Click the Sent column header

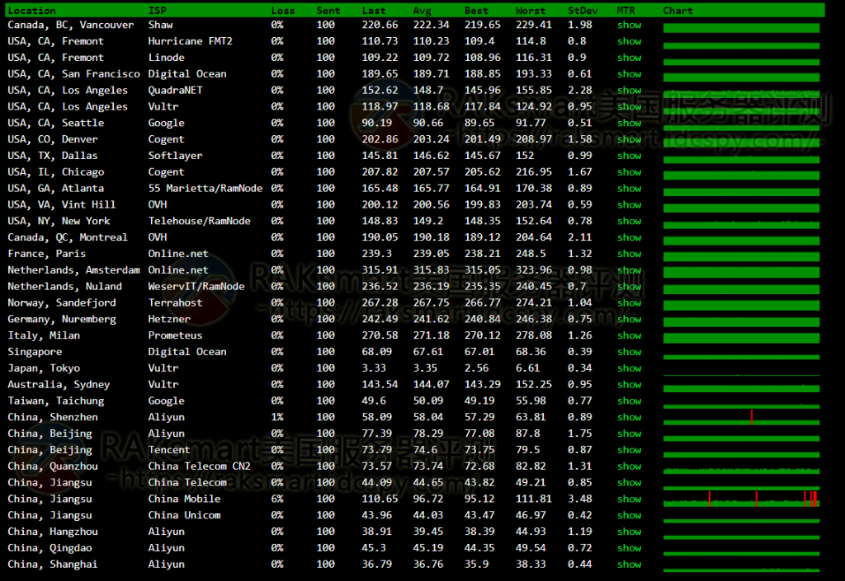(328, 10)
